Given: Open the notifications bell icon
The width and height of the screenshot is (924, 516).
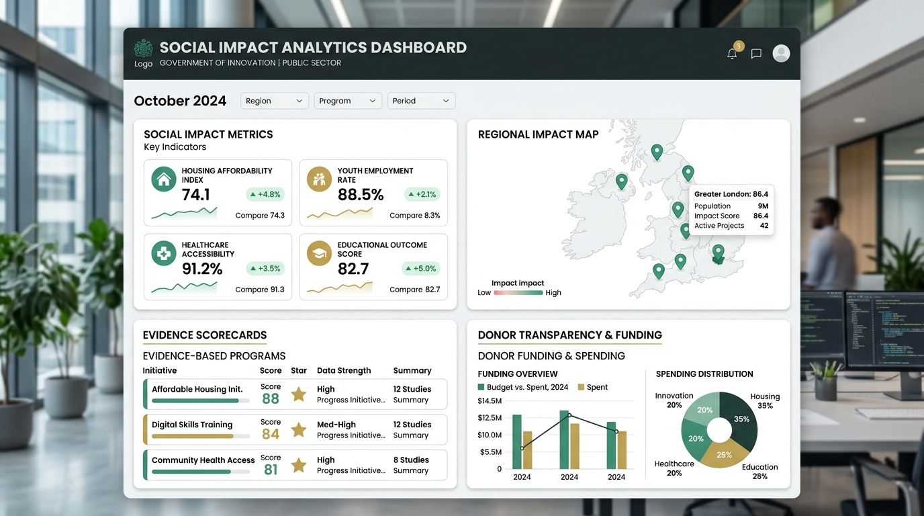Looking at the screenshot, I should click(x=732, y=54).
